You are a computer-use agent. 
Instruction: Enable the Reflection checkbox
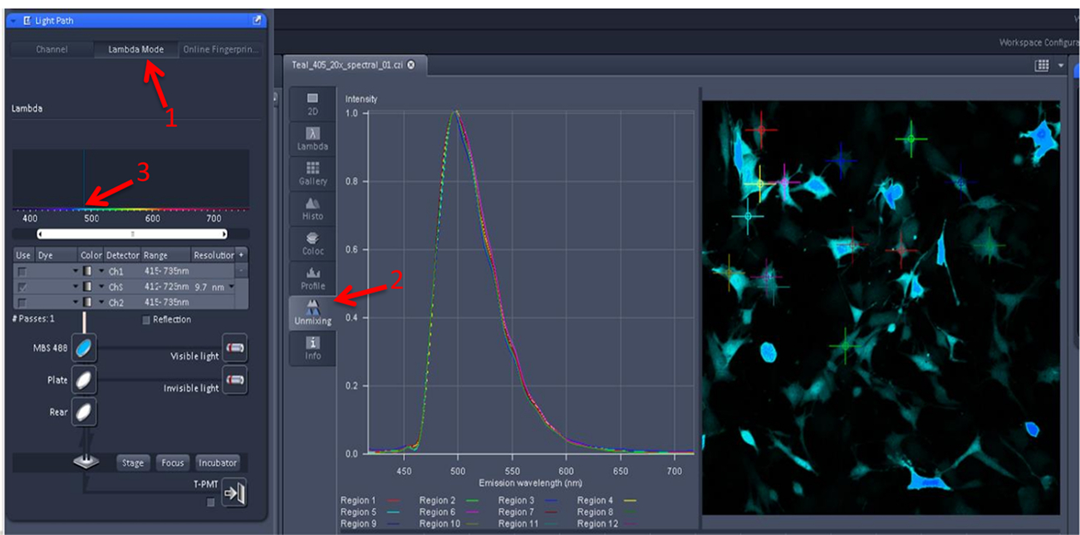tap(147, 320)
